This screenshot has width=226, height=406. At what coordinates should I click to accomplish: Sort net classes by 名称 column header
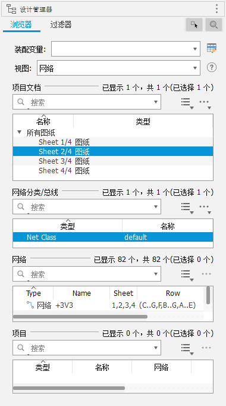[168, 226]
